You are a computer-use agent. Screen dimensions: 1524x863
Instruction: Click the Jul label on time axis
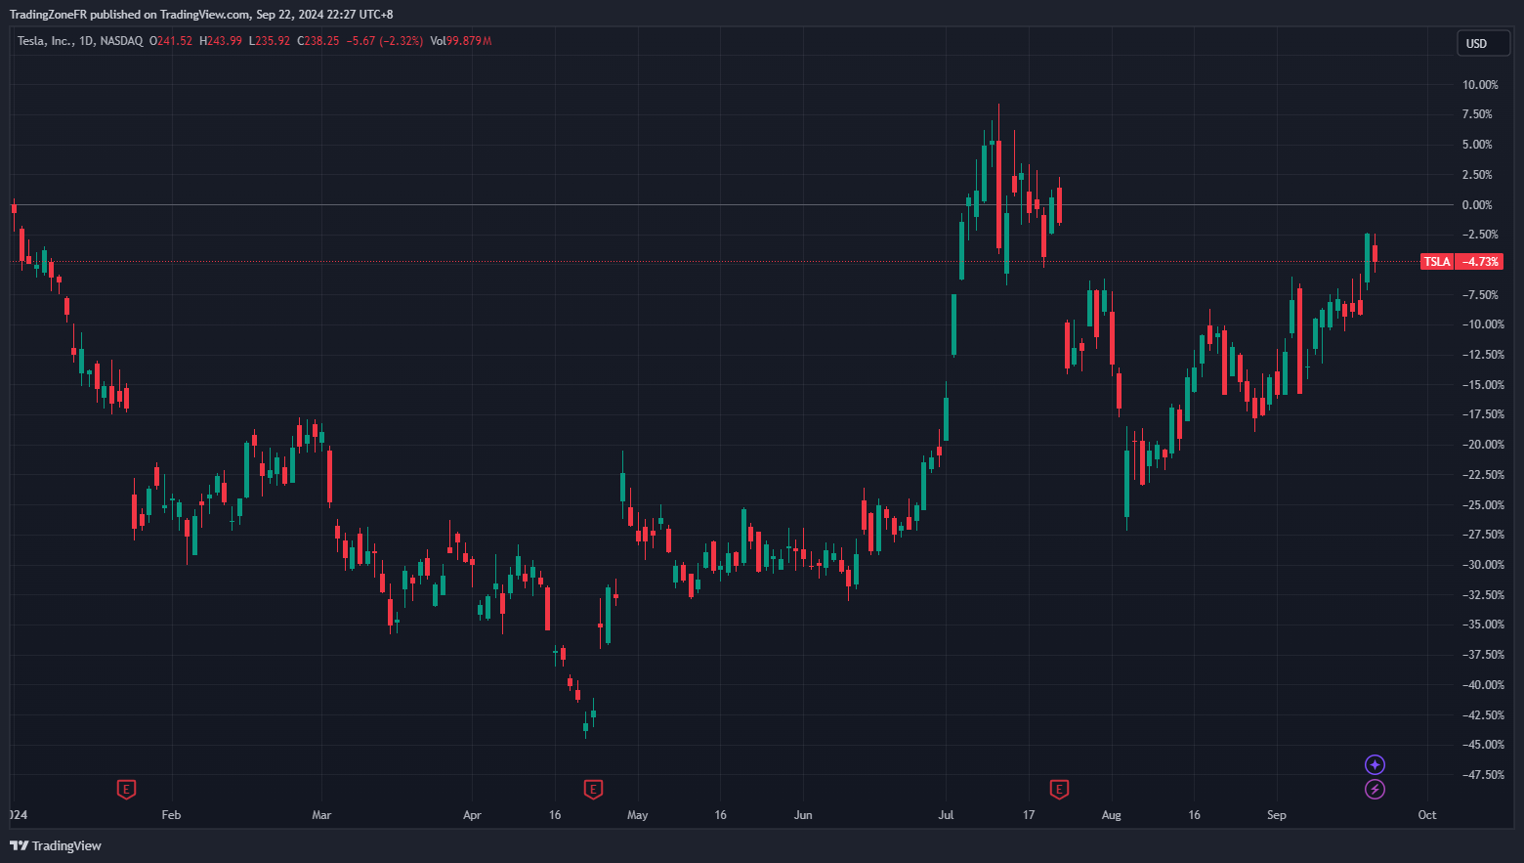click(946, 815)
